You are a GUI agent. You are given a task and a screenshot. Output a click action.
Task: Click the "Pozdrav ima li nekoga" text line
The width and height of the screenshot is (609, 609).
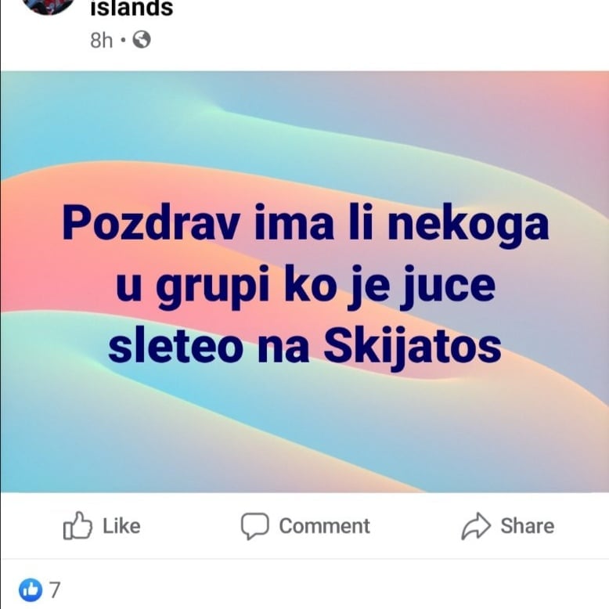click(305, 225)
